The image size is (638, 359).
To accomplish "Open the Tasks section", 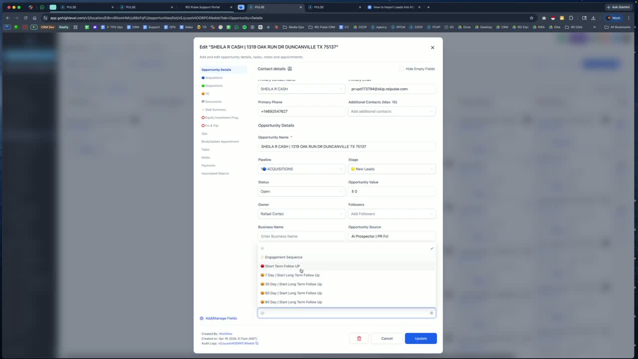I will 205,150.
